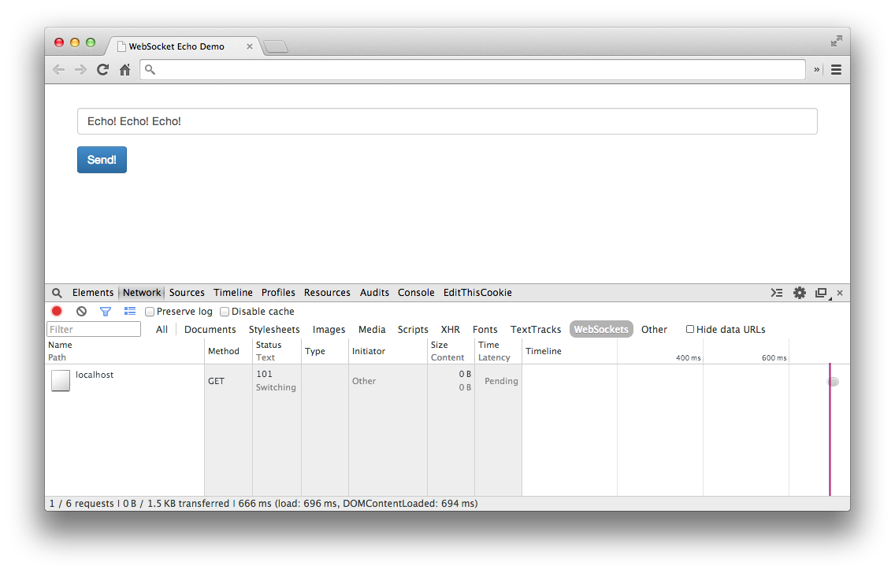This screenshot has height=573, width=895.
Task: Show the console drawer icon
Action: pos(777,293)
